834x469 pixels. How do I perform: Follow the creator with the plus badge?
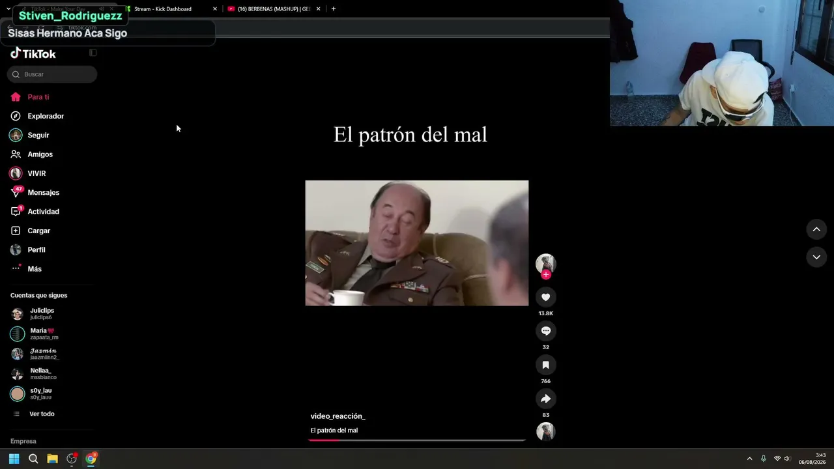tap(546, 275)
